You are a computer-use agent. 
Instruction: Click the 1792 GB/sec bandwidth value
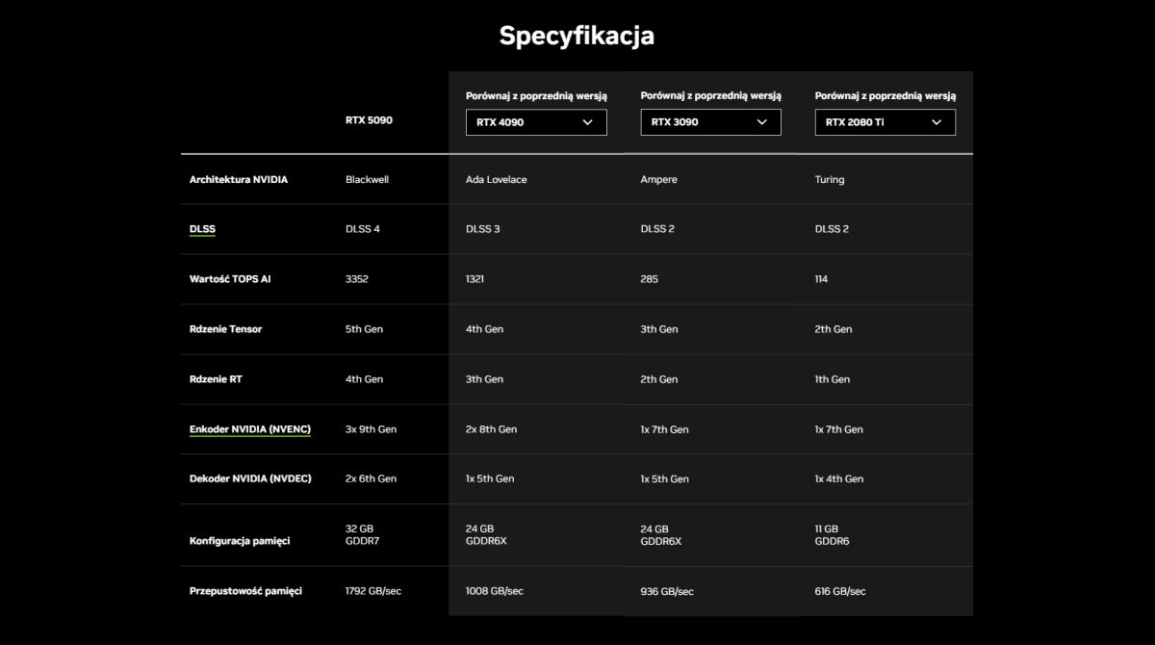coord(373,591)
